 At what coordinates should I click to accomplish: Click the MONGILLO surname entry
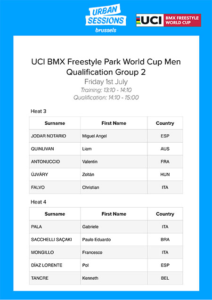point(42,252)
